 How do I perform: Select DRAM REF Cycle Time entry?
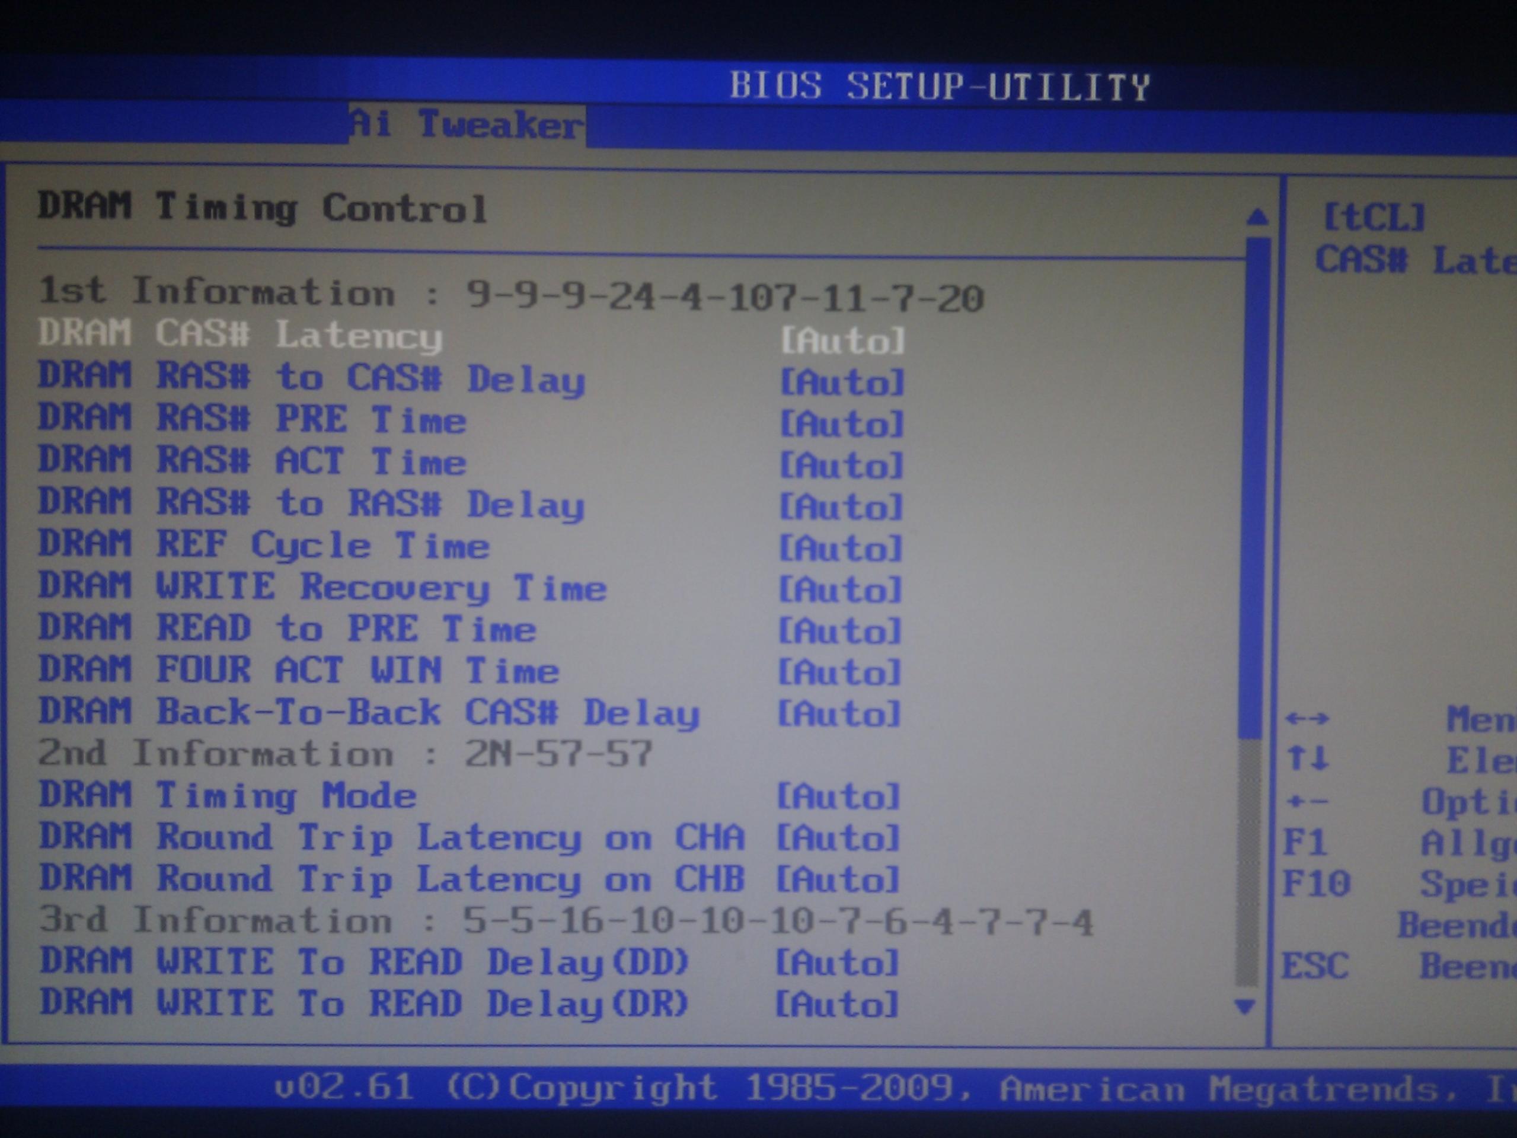[x=264, y=544]
